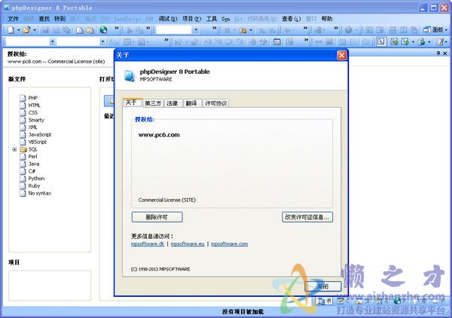Switch to the 许可协议 tab
Image resolution: width=452 pixels, height=318 pixels.
(216, 103)
